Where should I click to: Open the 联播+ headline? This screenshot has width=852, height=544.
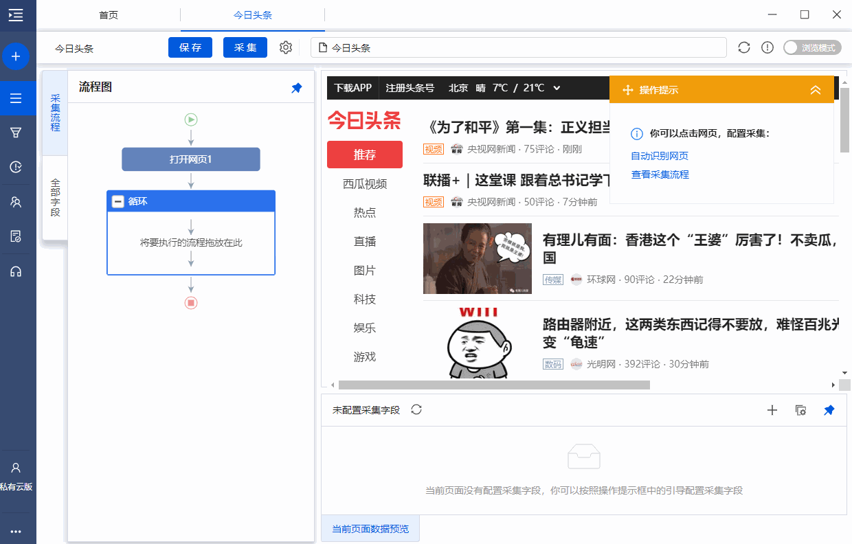pos(517,181)
